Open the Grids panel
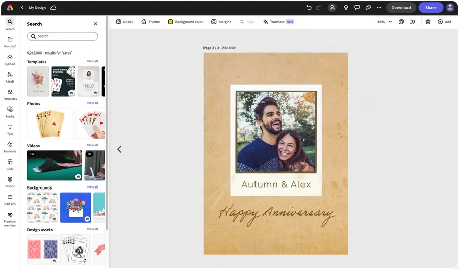Viewport: 459px width, 269px height. click(x=10, y=164)
